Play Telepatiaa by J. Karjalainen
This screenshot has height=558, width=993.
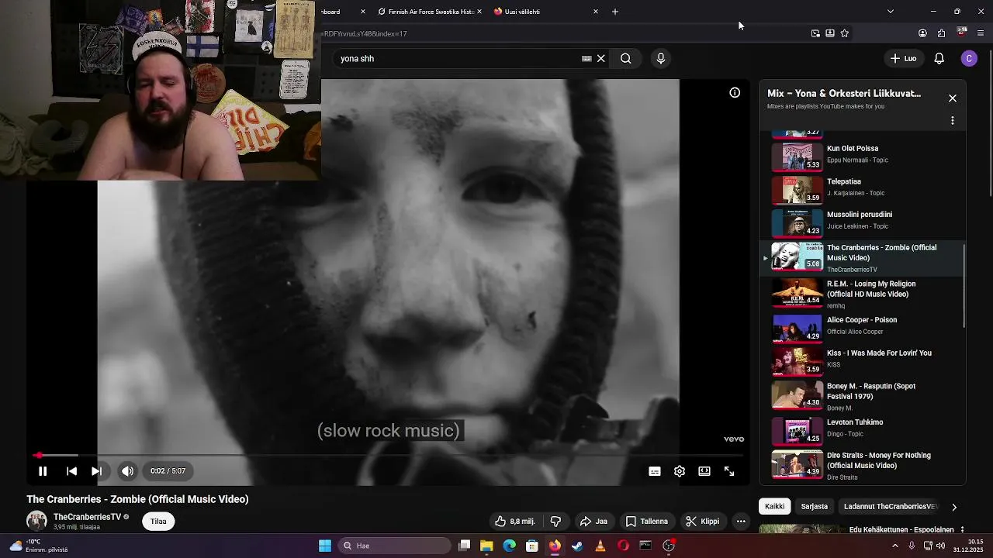[861, 189]
